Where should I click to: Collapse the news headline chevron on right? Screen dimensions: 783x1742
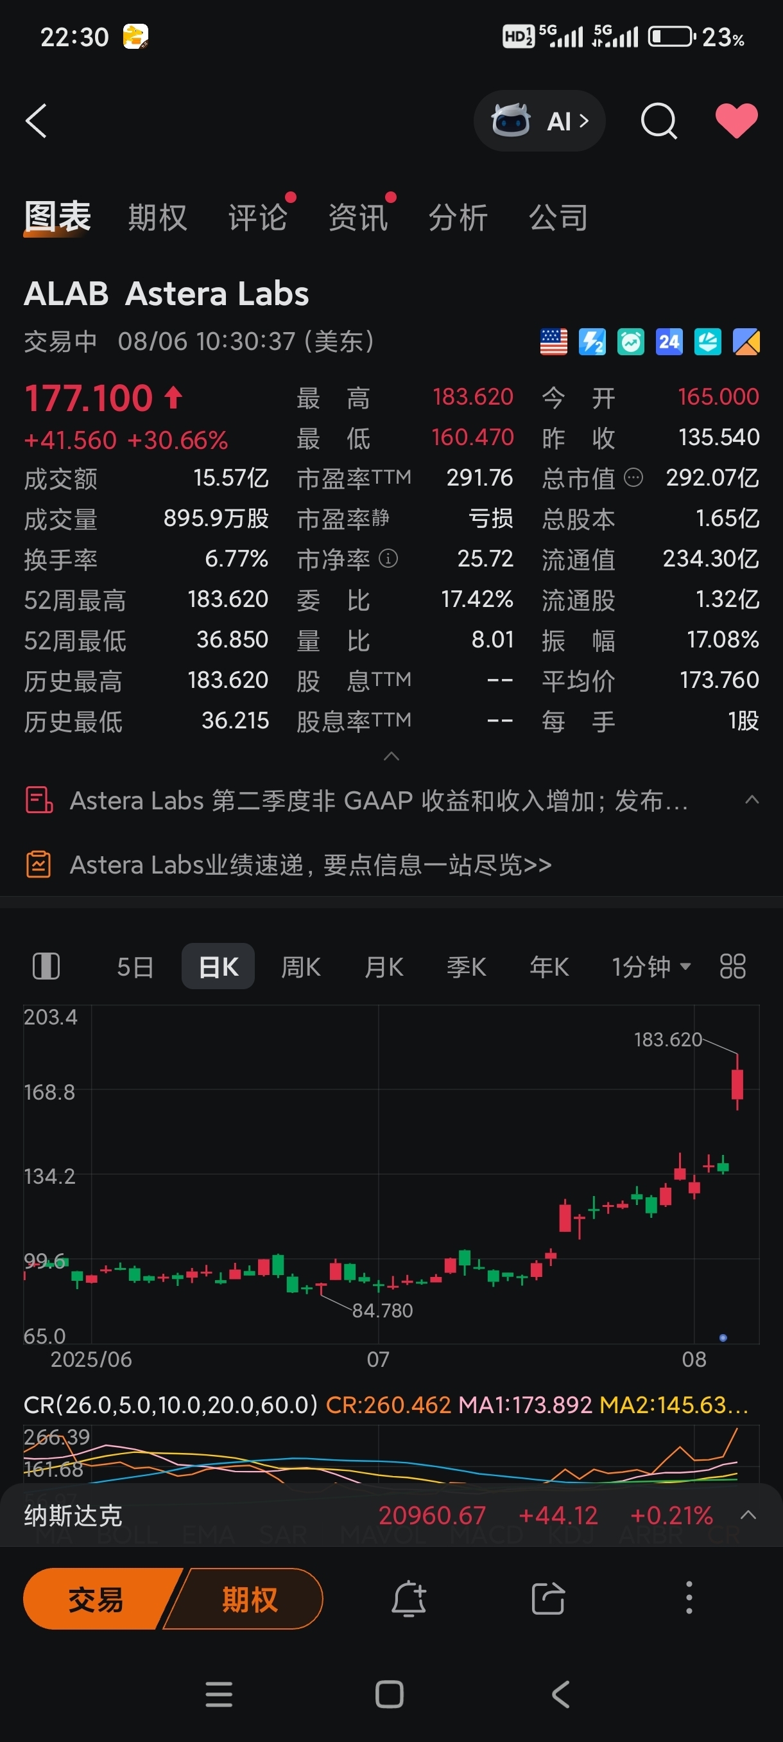752,800
